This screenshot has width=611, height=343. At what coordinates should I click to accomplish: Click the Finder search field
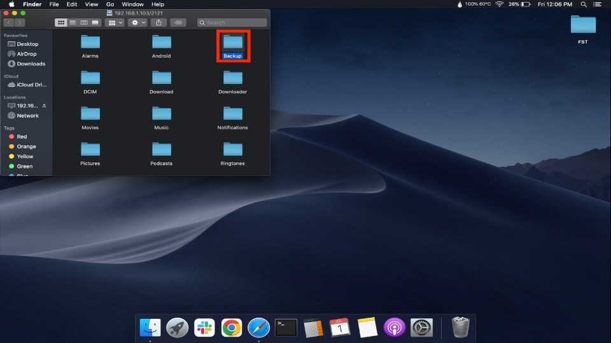coord(232,23)
